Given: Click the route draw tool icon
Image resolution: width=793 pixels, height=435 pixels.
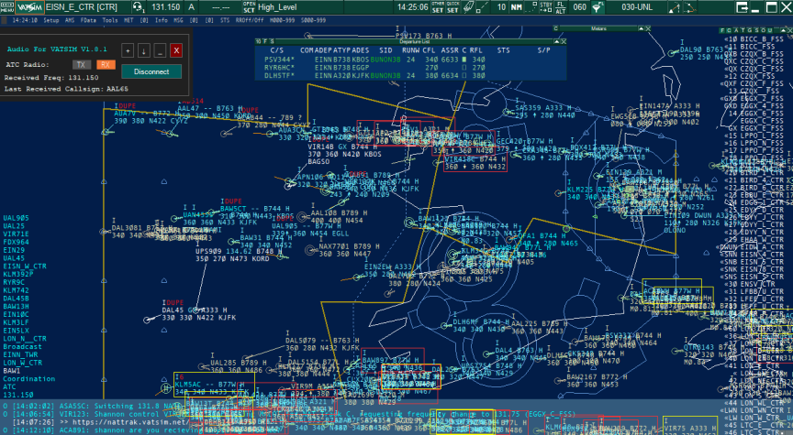Looking at the screenshot, I should coord(690,7).
